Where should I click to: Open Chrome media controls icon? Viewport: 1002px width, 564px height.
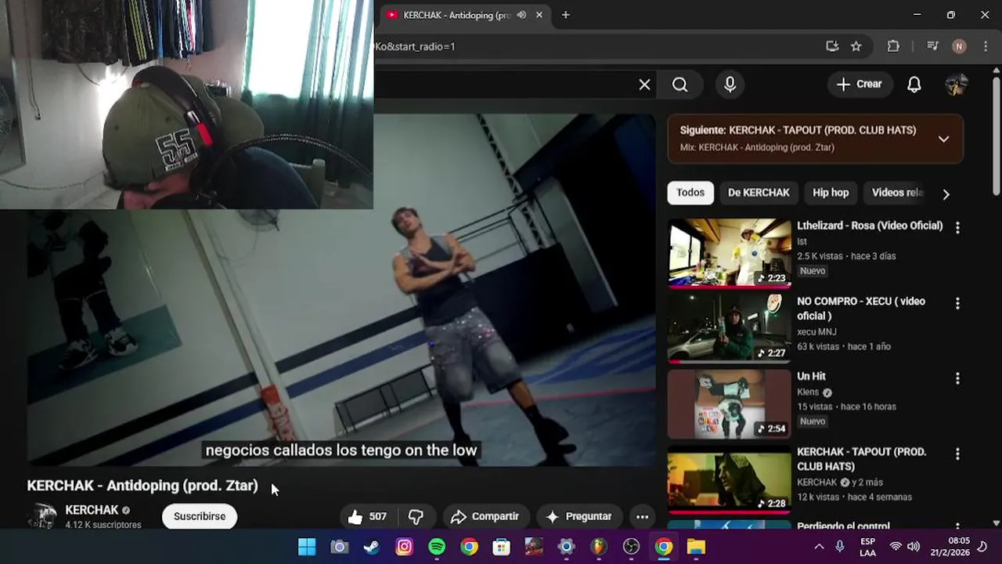[932, 46]
